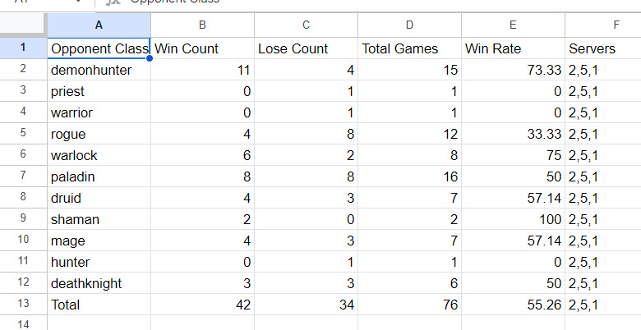
Task: Click win rate 73.33 cell
Action: [x=513, y=70]
